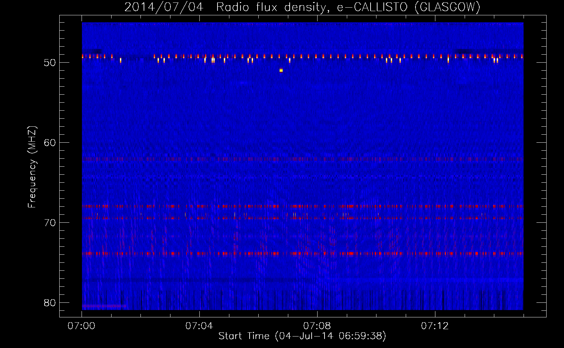Click the purple bar at 80 MHz near 07:00
This screenshot has height=348, width=564.
pos(104,306)
